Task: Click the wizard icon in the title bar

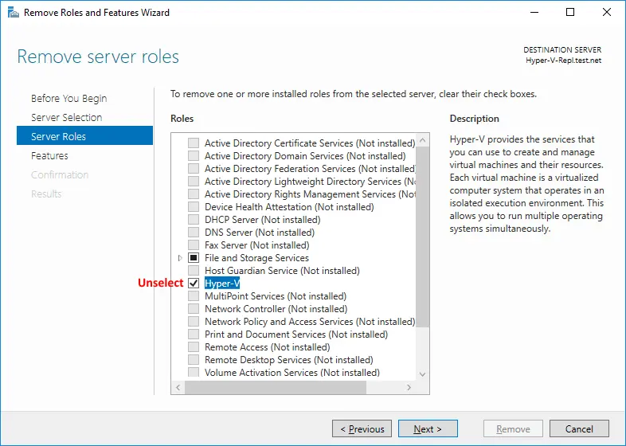Action: (14, 13)
